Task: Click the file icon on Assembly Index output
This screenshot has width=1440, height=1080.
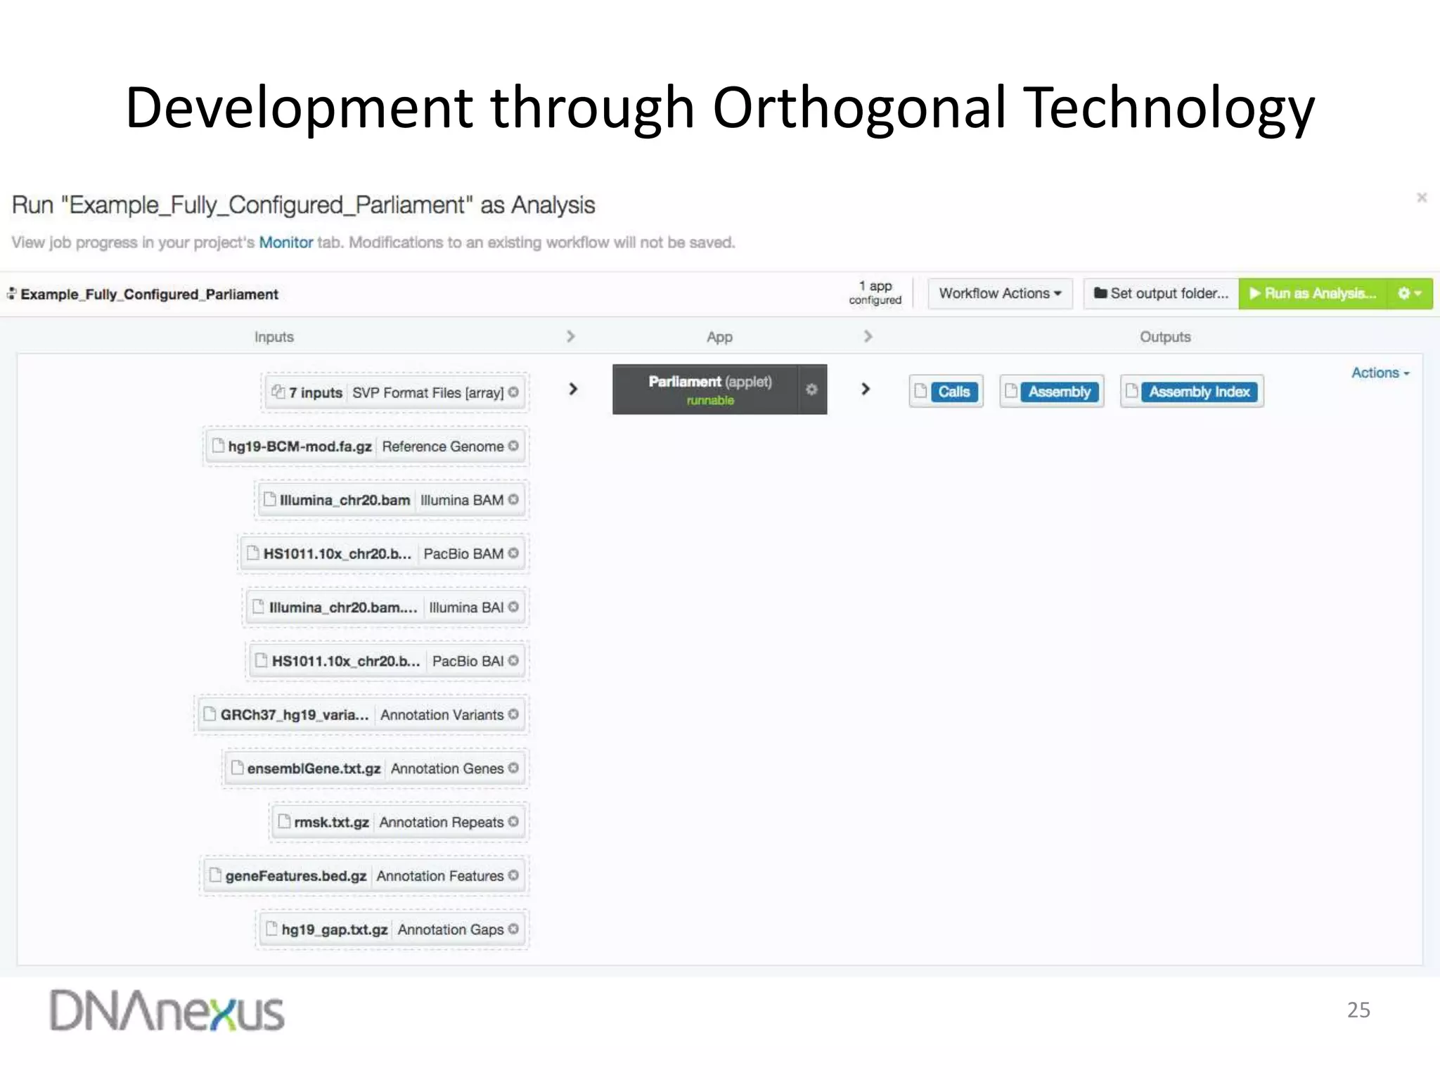Action: pyautogui.click(x=1131, y=391)
